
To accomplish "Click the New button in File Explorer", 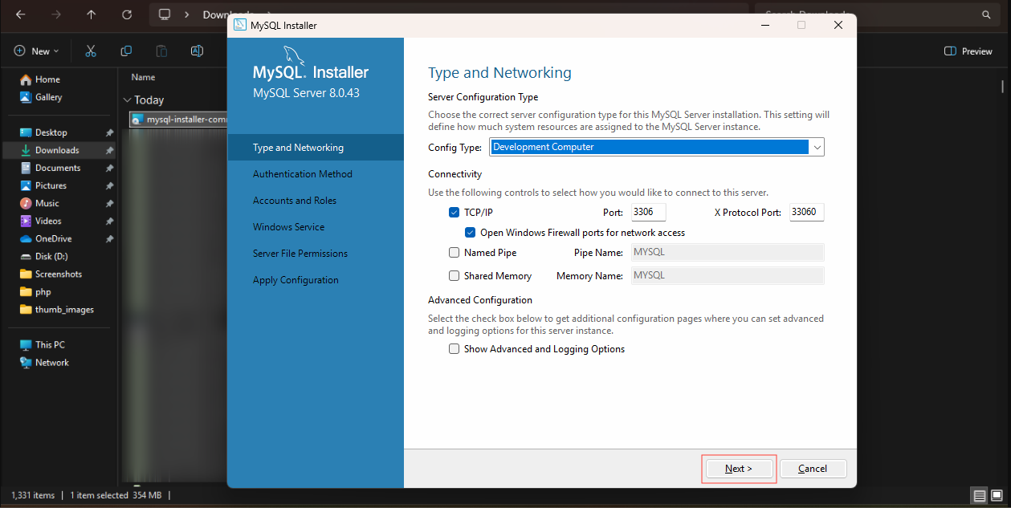I will (x=36, y=51).
